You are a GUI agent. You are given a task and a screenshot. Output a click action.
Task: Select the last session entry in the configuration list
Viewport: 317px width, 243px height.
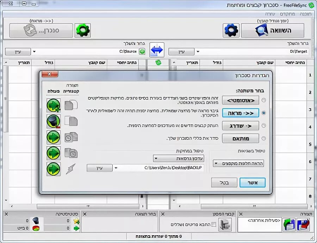click(264, 221)
